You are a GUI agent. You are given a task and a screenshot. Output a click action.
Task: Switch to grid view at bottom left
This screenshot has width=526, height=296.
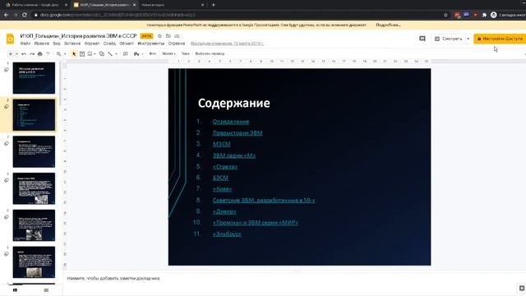(x=46, y=290)
